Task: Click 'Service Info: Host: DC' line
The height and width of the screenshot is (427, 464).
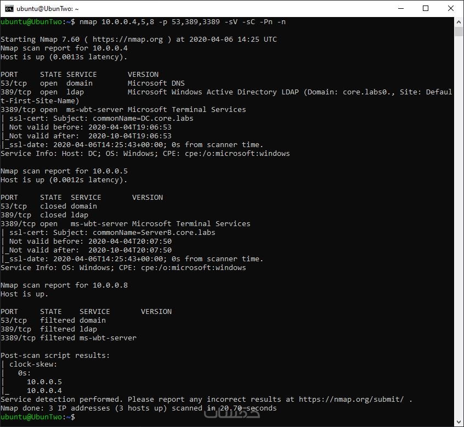Action: 145,154
